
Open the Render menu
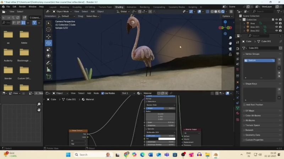click(x=22, y=7)
